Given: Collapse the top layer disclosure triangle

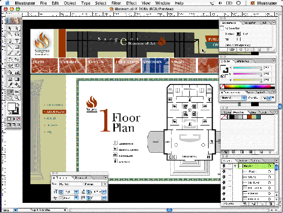Looking at the screenshot, I should point(235,166).
